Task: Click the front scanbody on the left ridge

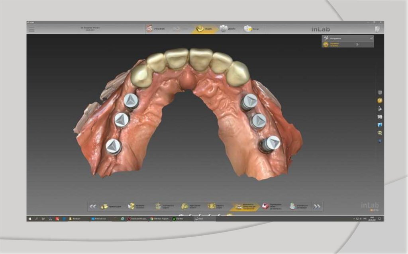Action: point(131,101)
